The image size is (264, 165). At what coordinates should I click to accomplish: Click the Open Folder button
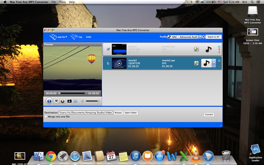pyautogui.click(x=131, y=113)
